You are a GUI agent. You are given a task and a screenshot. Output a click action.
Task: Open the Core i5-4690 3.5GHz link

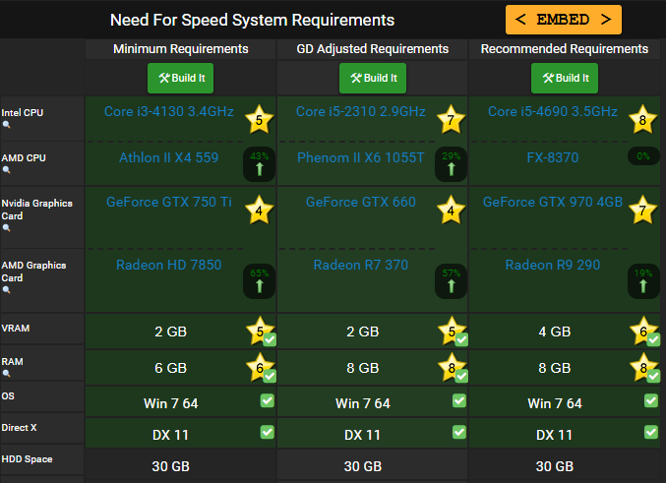[553, 111]
